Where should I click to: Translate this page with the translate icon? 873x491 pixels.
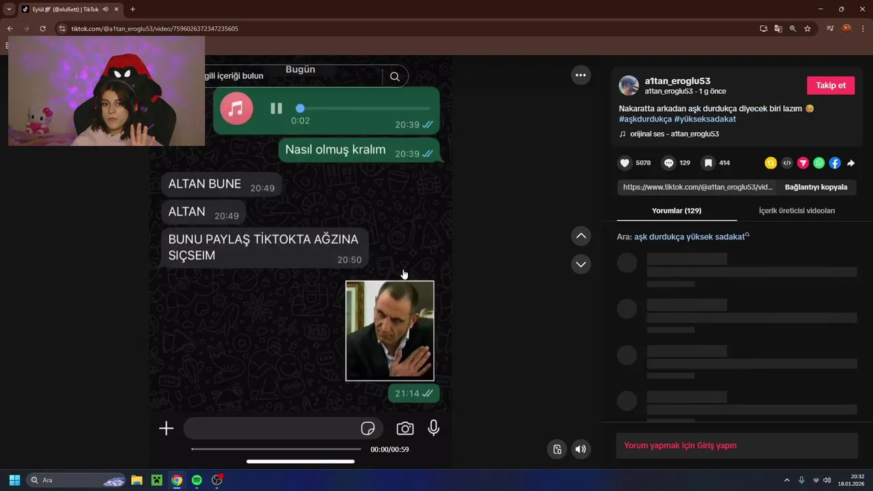tap(778, 29)
